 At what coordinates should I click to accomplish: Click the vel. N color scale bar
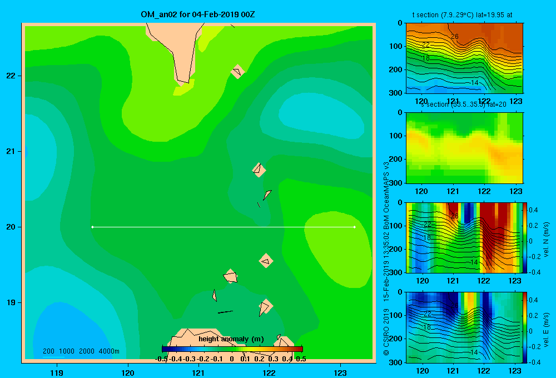525,237
